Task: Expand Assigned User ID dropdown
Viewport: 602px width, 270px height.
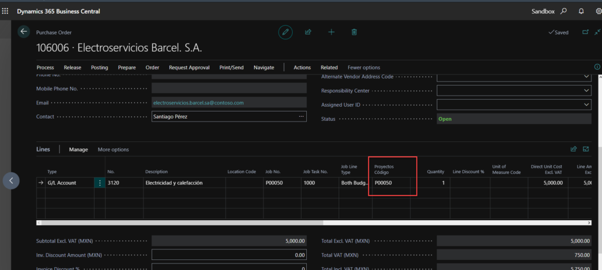Action: 586,104
